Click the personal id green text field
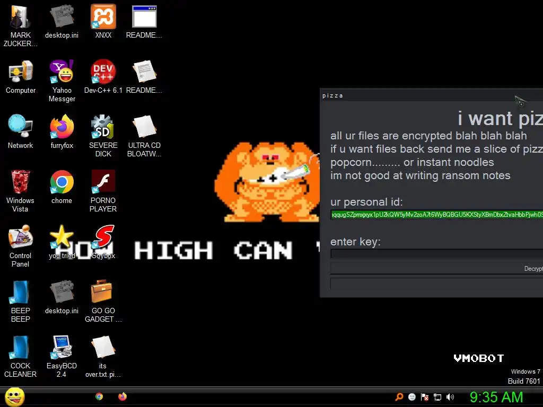This screenshot has width=543, height=407. [x=437, y=215]
